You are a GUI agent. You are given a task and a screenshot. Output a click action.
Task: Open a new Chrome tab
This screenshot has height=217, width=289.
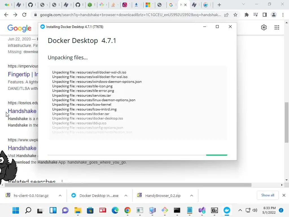click(219, 5)
